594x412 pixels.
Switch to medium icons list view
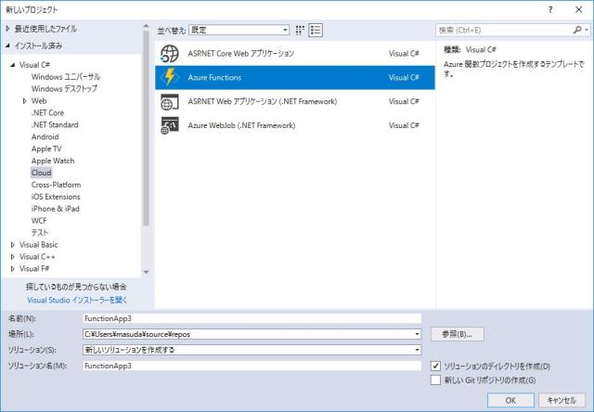[316, 30]
